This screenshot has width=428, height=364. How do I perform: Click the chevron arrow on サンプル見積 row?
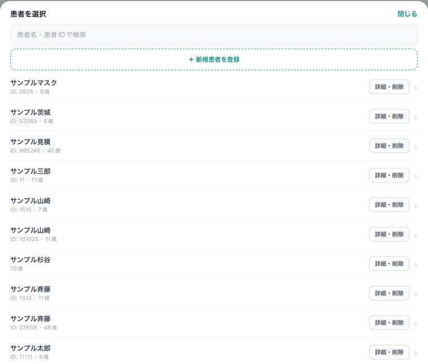pos(416,147)
